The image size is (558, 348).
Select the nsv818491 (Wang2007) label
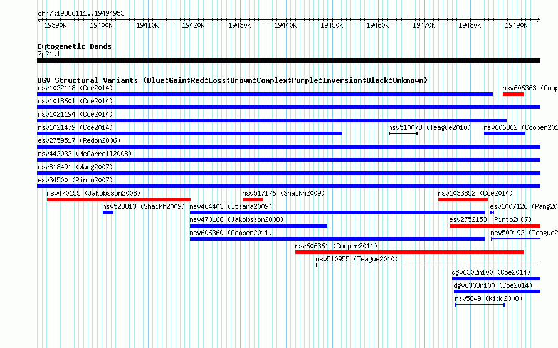[75, 167]
